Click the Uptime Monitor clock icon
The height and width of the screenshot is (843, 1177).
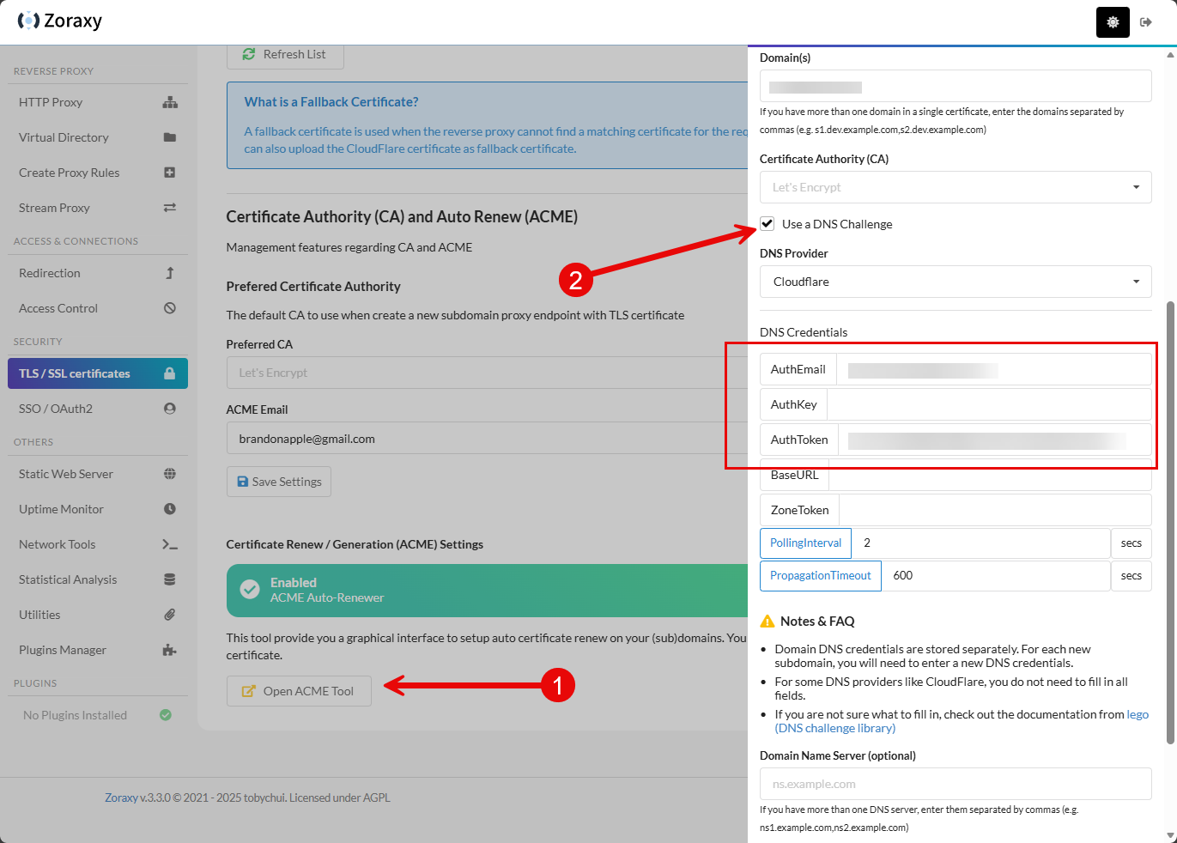click(170, 509)
